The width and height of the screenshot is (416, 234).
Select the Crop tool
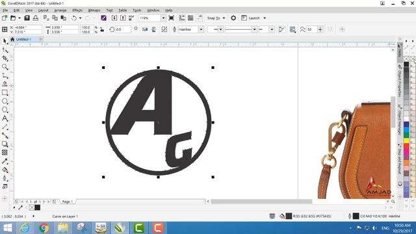point(5,58)
